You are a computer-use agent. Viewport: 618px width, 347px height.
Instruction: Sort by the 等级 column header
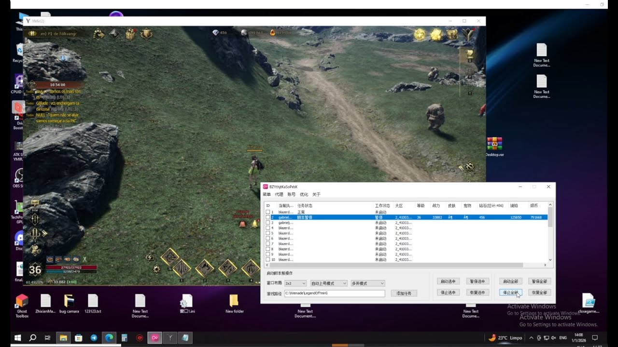coord(422,206)
